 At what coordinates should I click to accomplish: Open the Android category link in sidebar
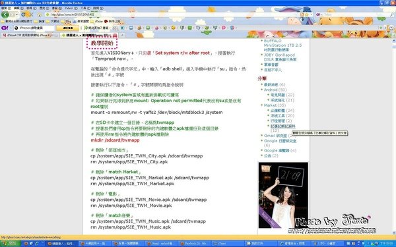271,90
